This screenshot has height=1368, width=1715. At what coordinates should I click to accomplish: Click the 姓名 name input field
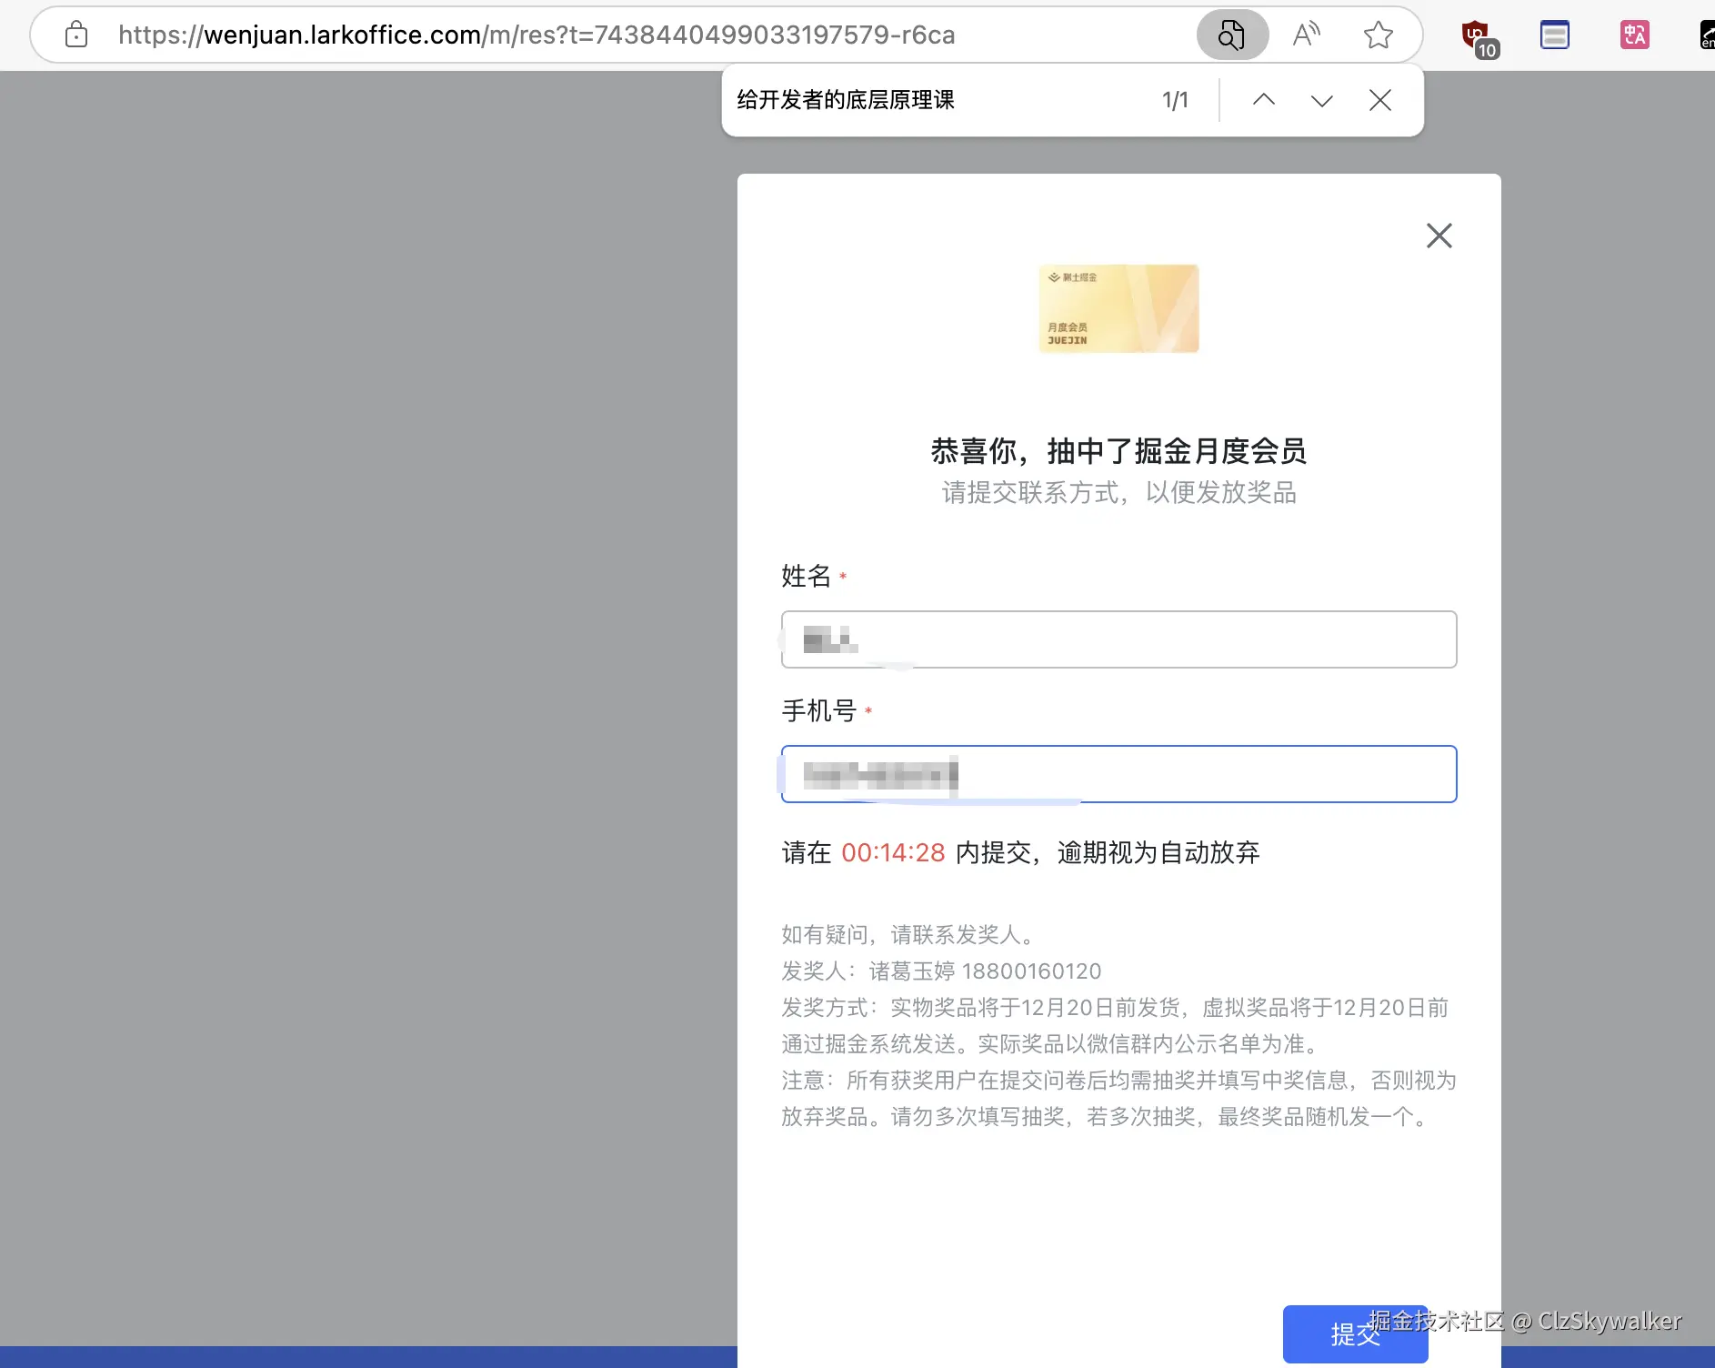coord(1118,639)
